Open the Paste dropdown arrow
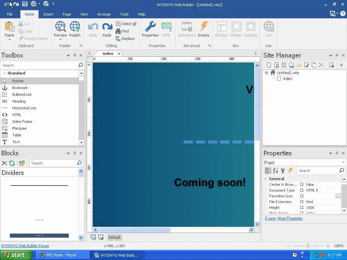 (x=9, y=39)
